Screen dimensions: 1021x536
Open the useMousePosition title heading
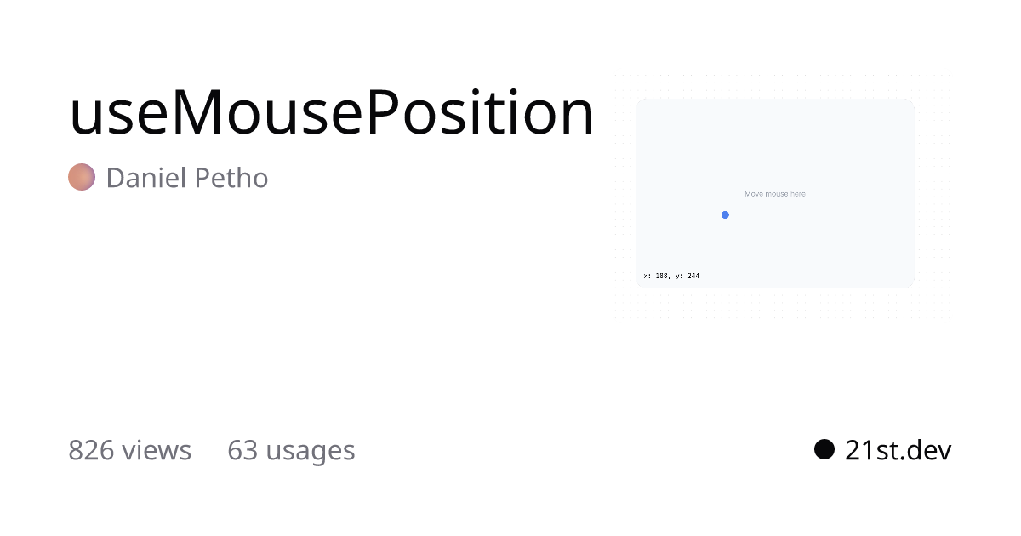coord(332,112)
